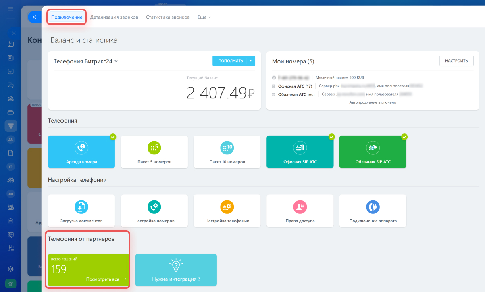
Task: Click the Автопродление включено note
Action: tap(373, 102)
